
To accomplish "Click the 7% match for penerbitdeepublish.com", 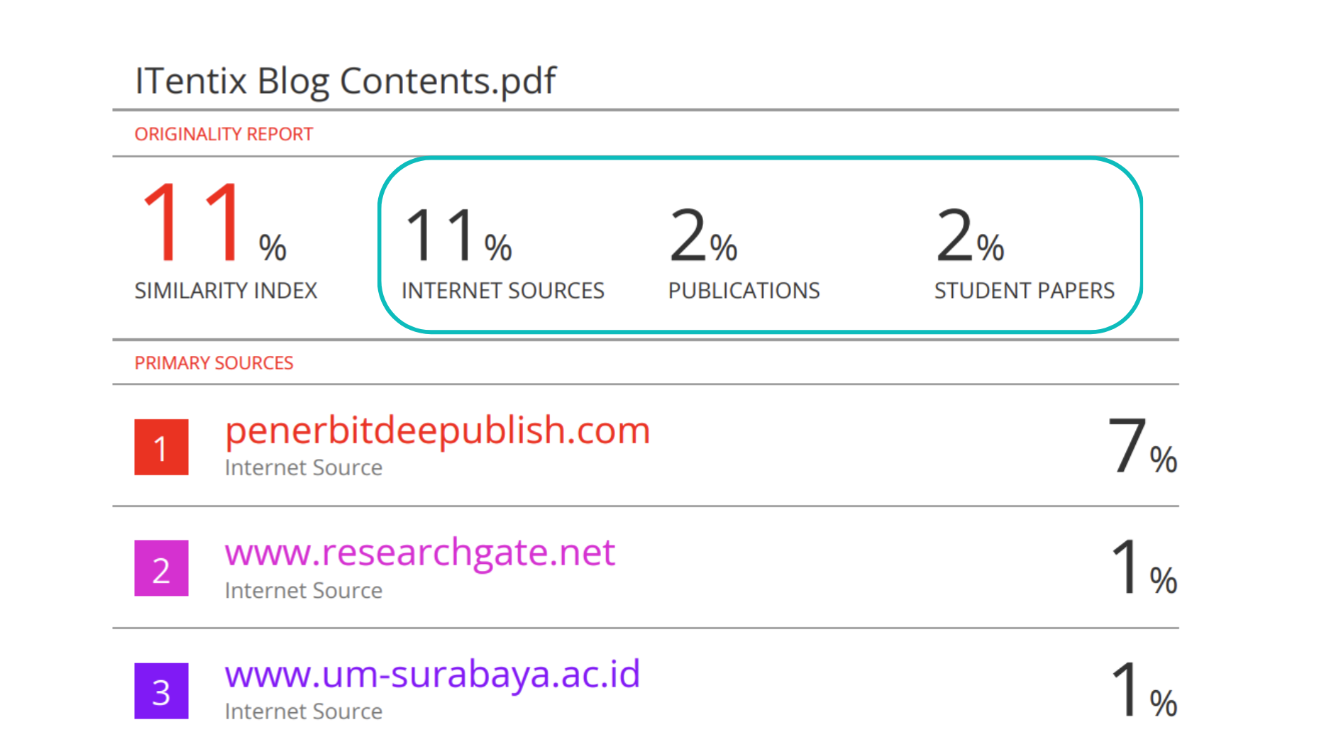I will tap(1142, 447).
